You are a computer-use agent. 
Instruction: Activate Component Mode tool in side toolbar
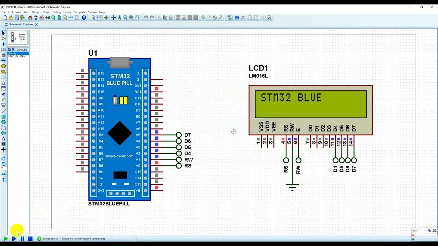point(3,39)
